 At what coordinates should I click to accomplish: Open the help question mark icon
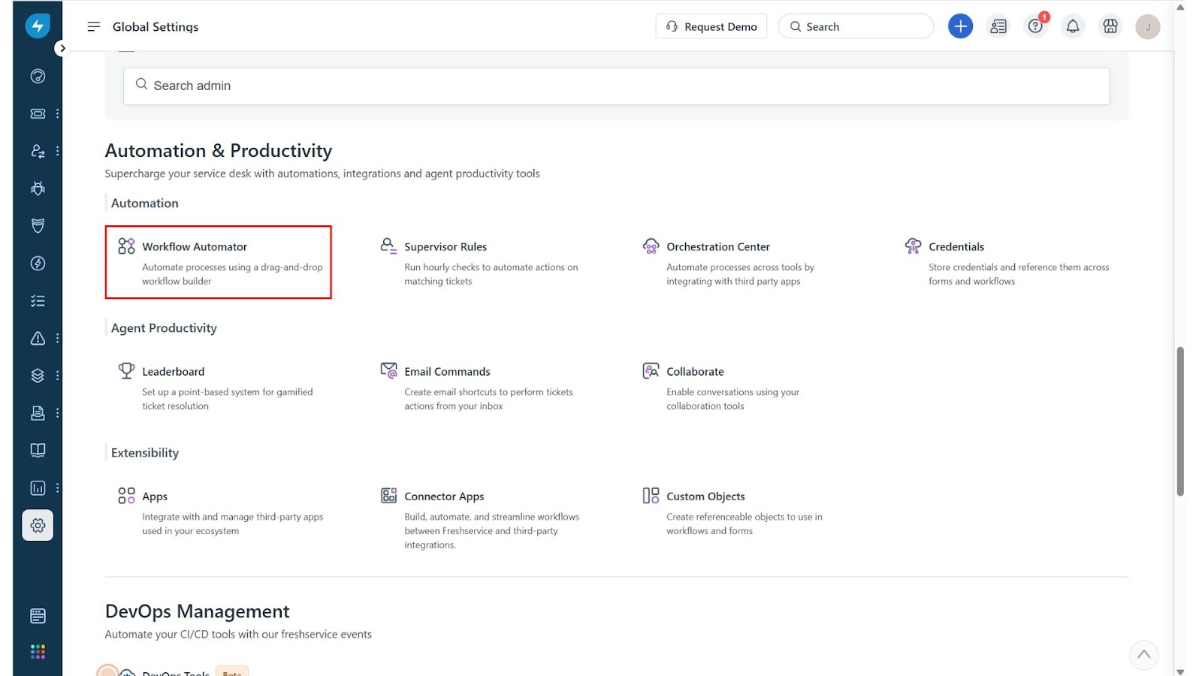[x=1035, y=26]
